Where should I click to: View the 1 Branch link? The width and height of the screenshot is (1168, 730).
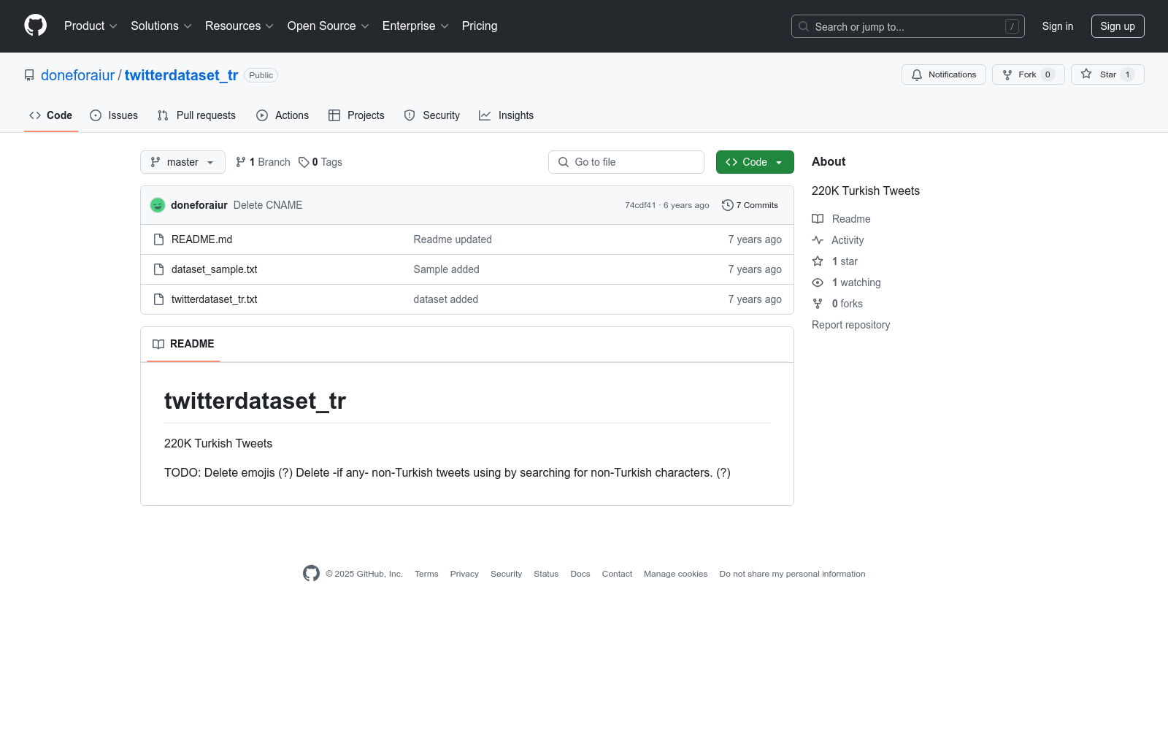(x=263, y=162)
